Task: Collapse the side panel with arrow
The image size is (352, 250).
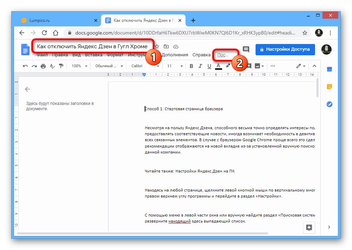Action: click(x=329, y=227)
